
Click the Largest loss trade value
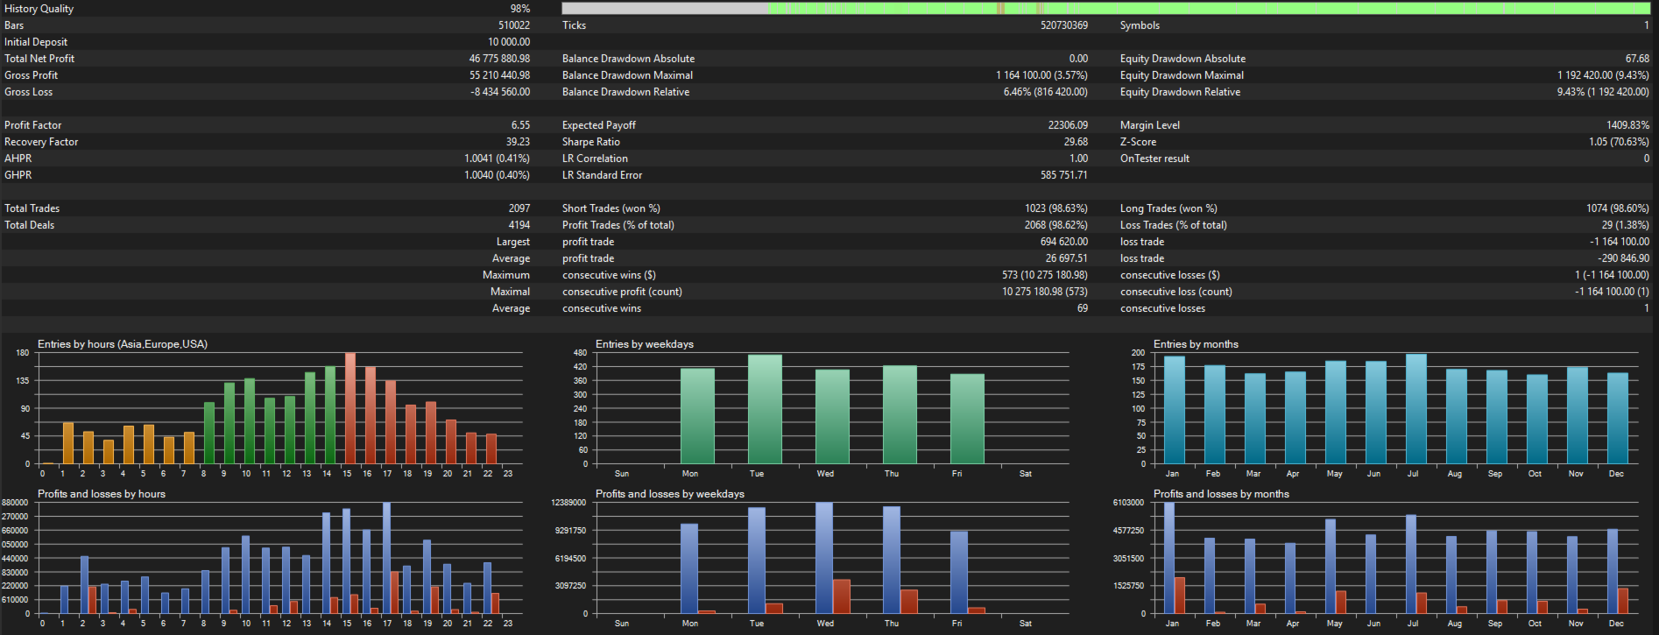pos(1620,242)
